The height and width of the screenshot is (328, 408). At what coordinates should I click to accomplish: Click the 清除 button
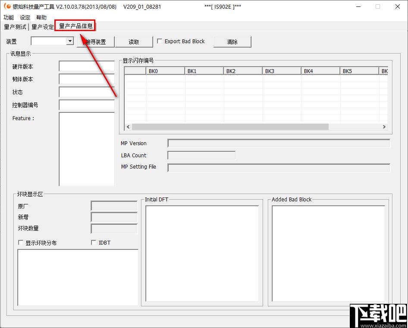232,42
